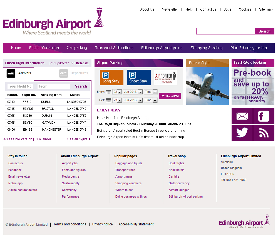Viewport: 278px width, 239px height.
Task: Go to Home in main navigation
Action: 16,48
